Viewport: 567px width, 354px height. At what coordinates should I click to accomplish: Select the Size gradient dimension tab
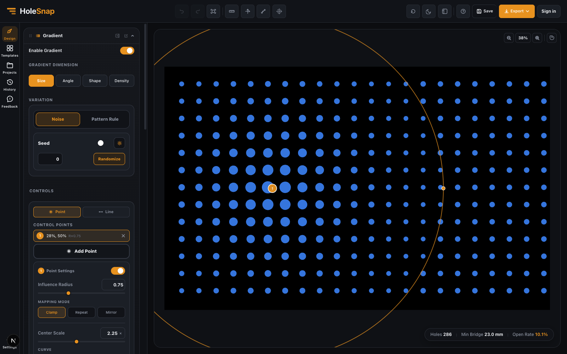(x=41, y=81)
